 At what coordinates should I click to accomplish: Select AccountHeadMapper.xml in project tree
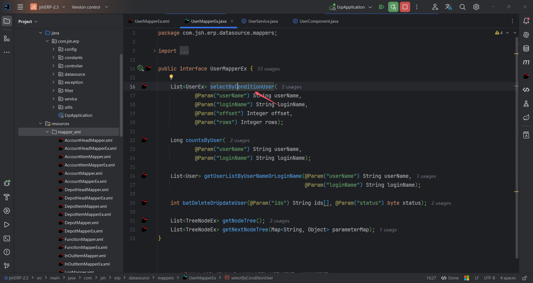coord(89,140)
